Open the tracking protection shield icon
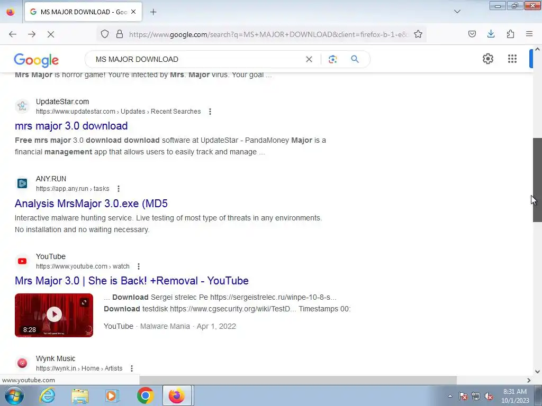The height and width of the screenshot is (406, 542). (x=105, y=34)
